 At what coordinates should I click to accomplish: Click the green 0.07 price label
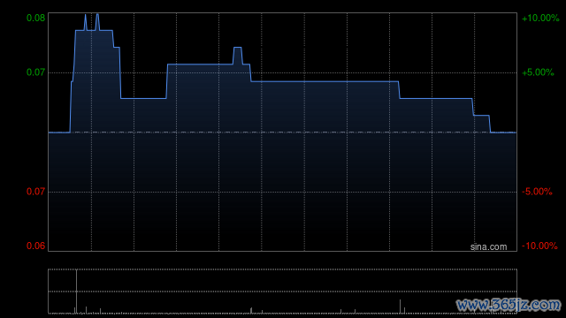coord(35,72)
